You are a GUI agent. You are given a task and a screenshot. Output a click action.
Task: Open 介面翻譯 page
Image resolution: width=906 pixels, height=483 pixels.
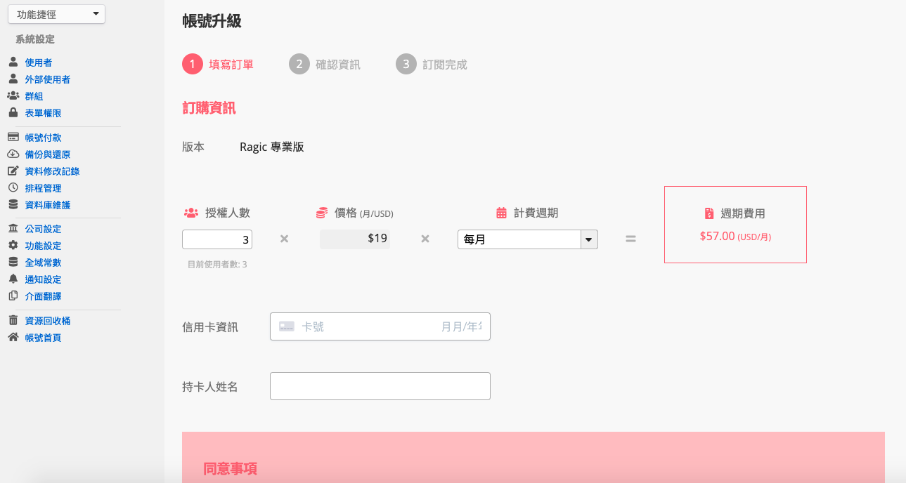point(43,296)
